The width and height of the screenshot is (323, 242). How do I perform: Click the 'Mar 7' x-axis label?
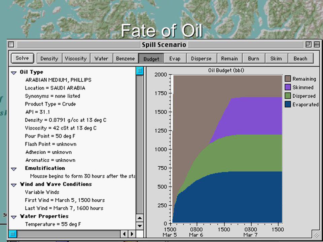tap(250, 235)
